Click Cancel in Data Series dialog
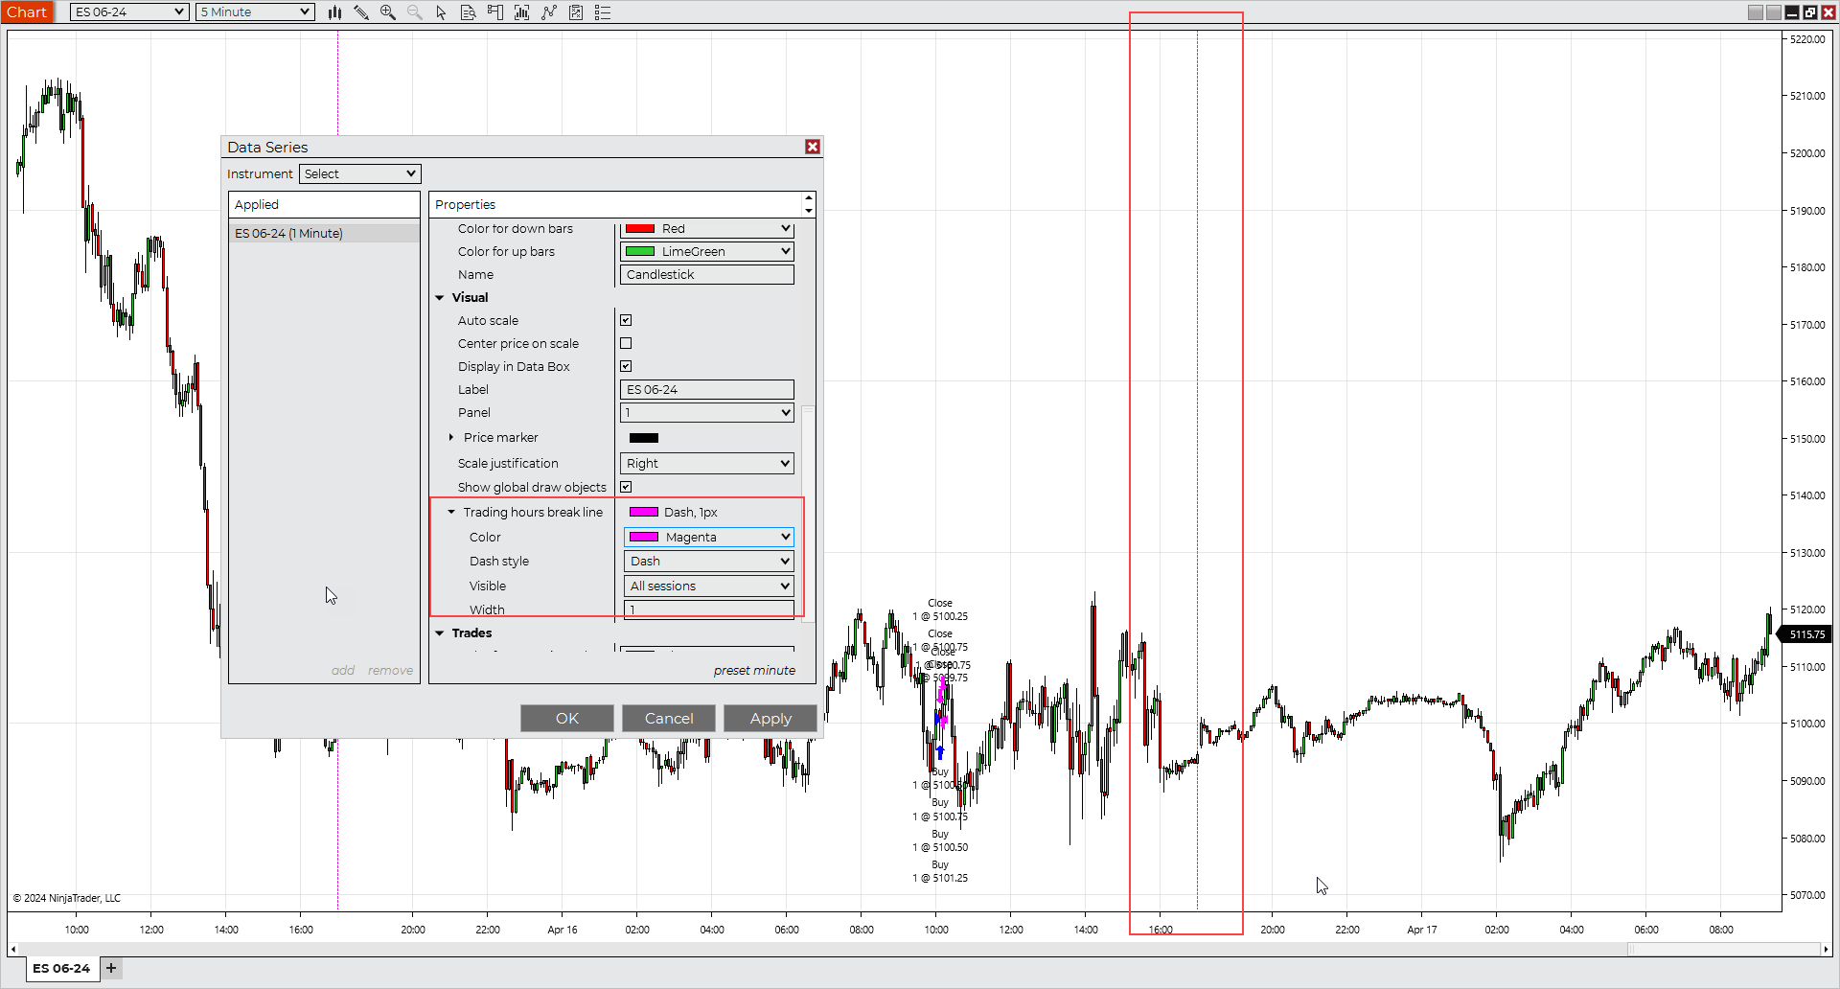Viewport: 1840px width, 989px height. pos(669,719)
